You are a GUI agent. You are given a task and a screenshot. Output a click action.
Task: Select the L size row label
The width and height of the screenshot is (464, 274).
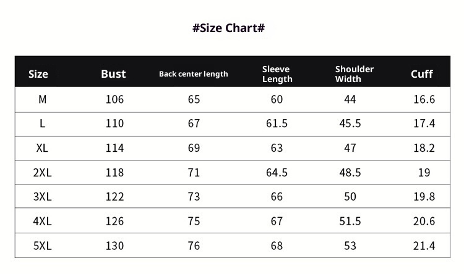click(x=42, y=123)
